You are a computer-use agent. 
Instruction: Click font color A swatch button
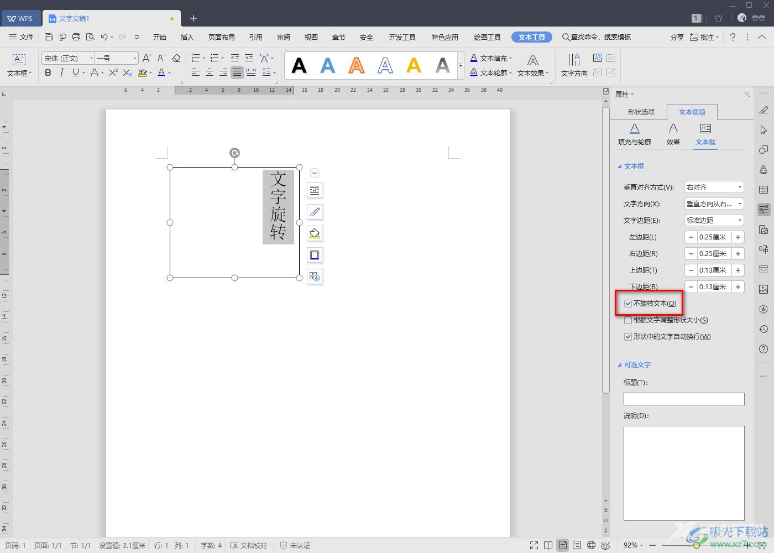pyautogui.click(x=161, y=72)
